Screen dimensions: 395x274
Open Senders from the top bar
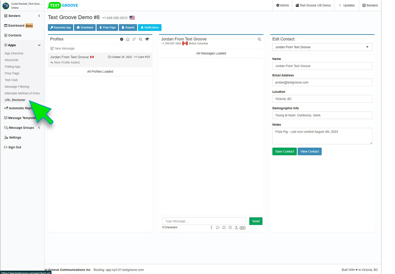370,5
